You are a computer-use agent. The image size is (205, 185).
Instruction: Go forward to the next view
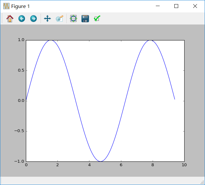[x=34, y=19]
